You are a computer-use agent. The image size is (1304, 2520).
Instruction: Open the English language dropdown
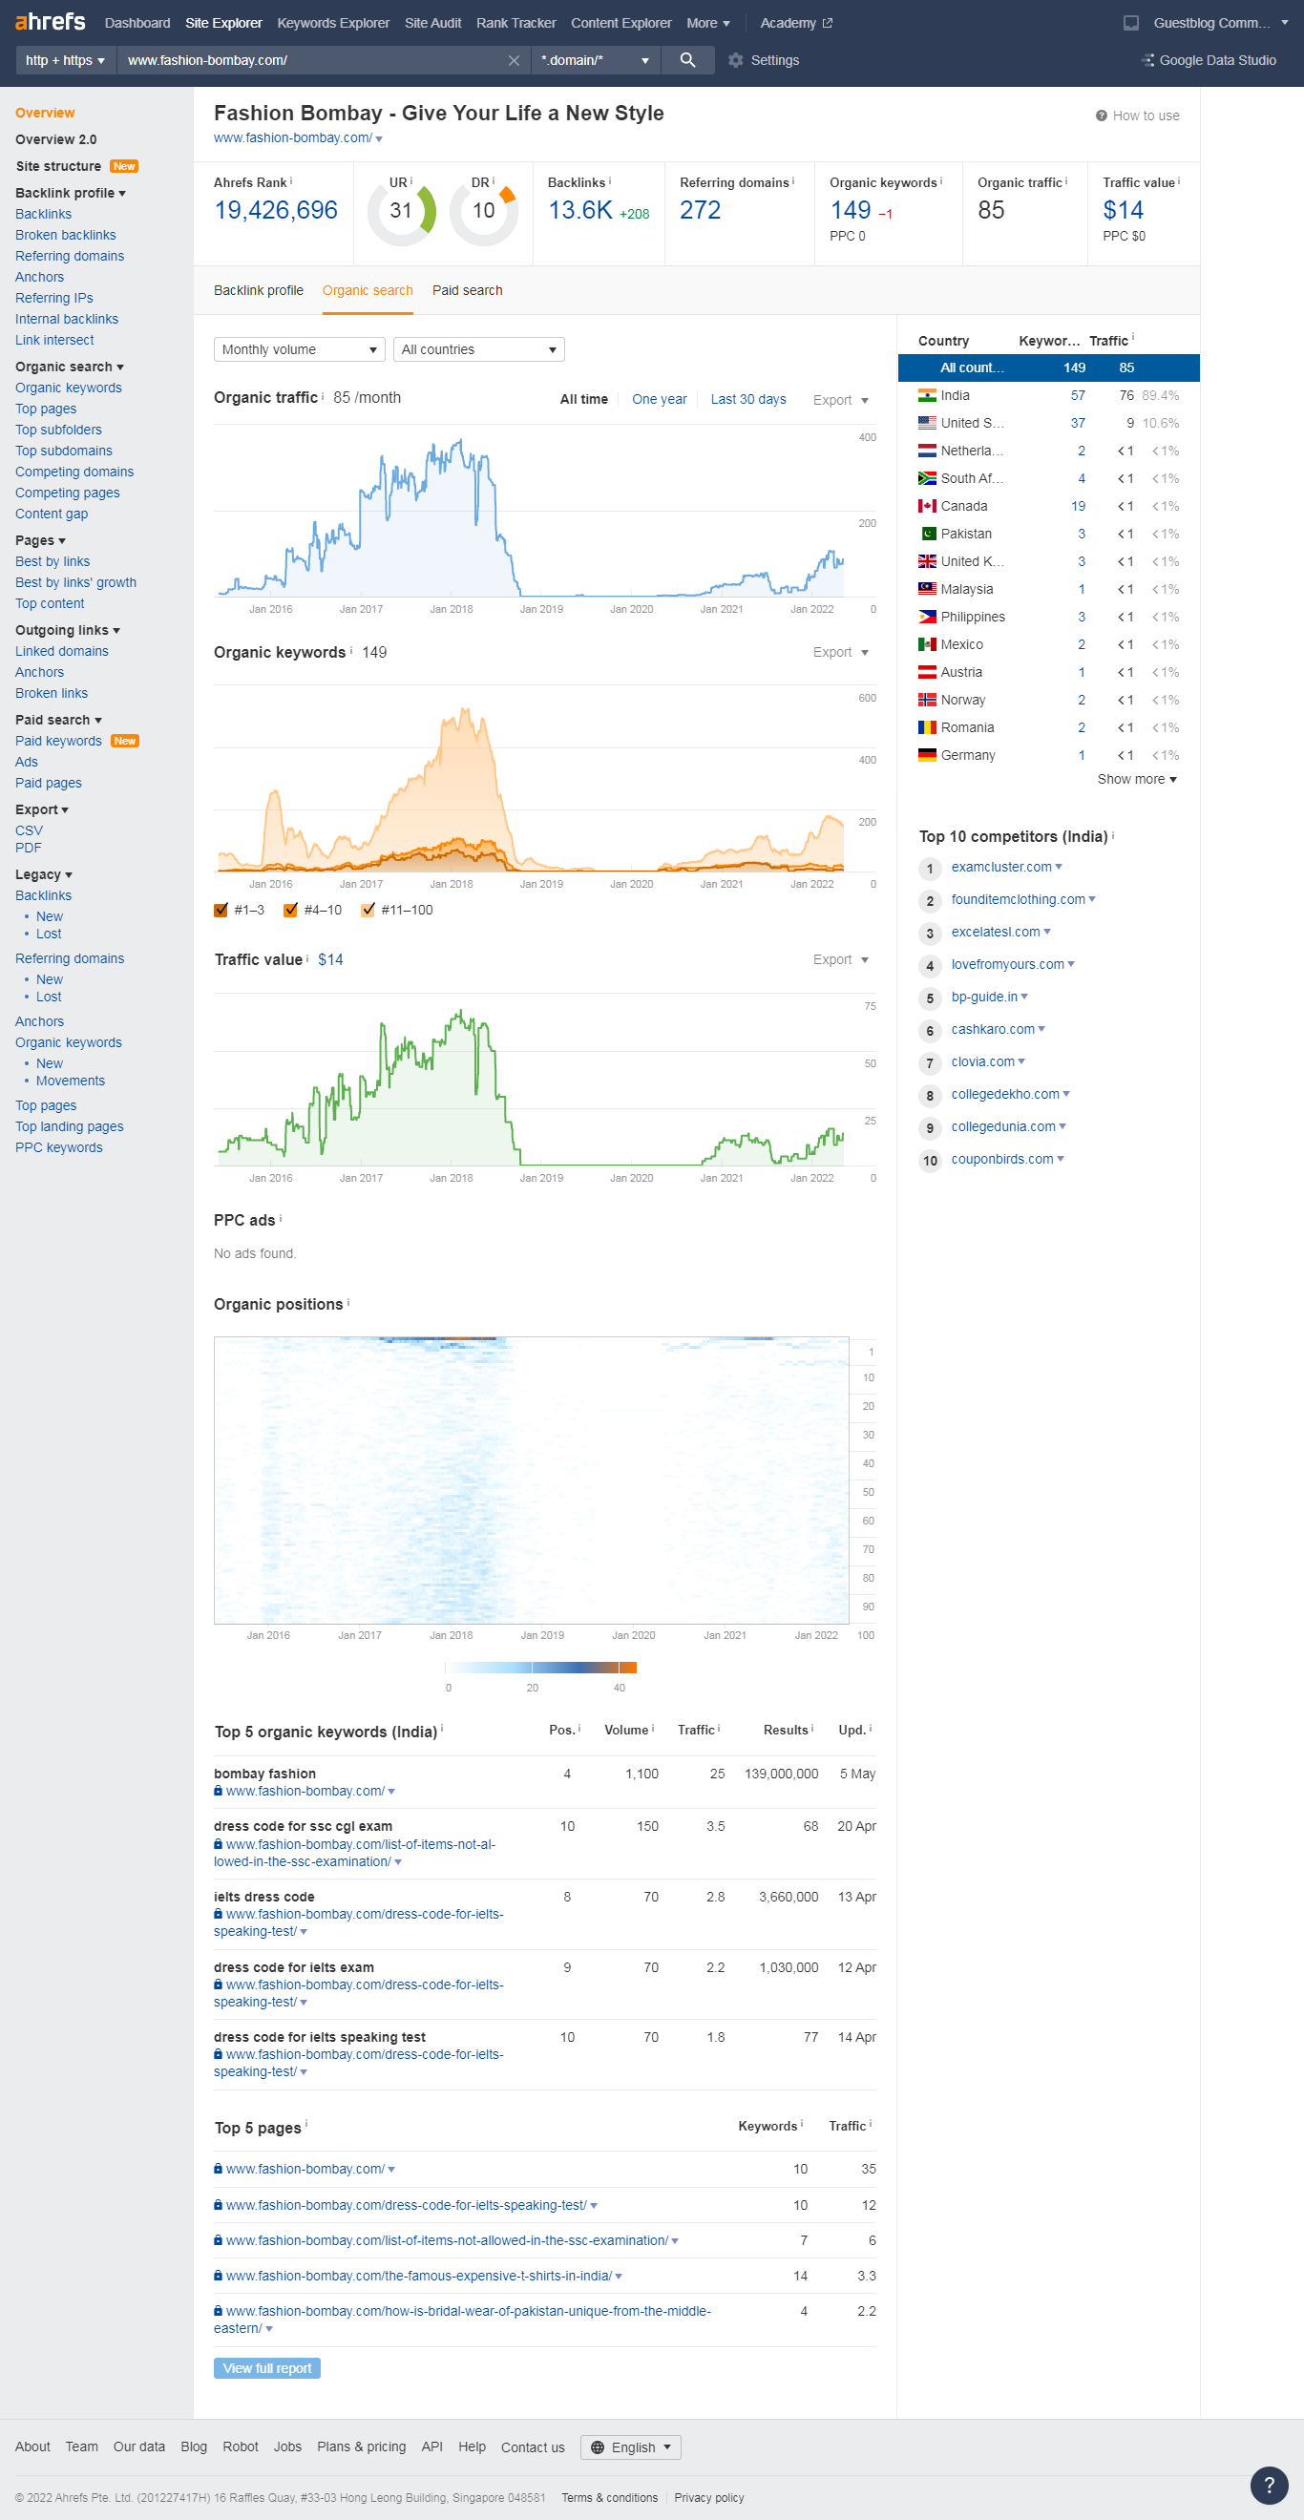[x=631, y=2446]
